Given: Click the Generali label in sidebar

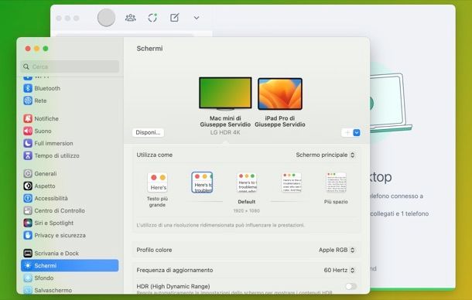Looking at the screenshot, I should pos(46,174).
